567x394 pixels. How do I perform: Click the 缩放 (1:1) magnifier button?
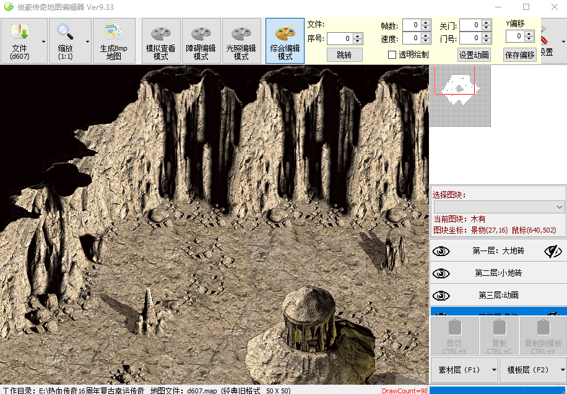pyautogui.click(x=66, y=41)
